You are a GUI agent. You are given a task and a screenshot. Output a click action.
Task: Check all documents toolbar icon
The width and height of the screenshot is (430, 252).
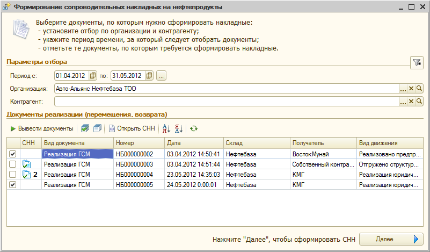click(x=85, y=128)
